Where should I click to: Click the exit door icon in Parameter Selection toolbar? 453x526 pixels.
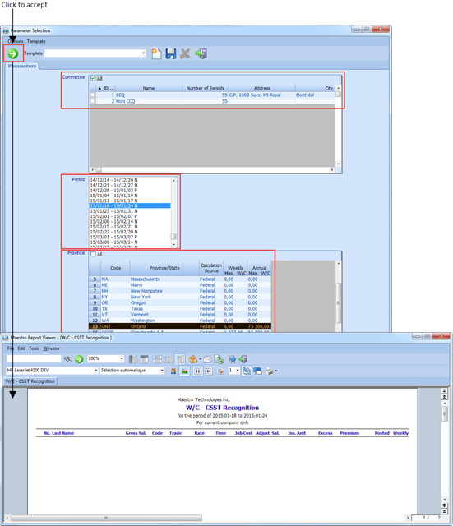point(201,53)
